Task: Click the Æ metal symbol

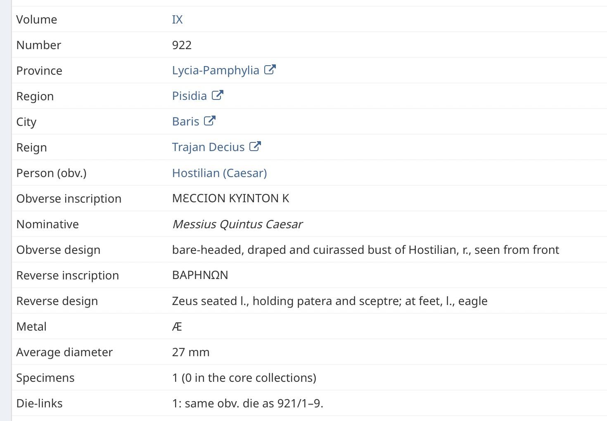Action: pyautogui.click(x=177, y=326)
